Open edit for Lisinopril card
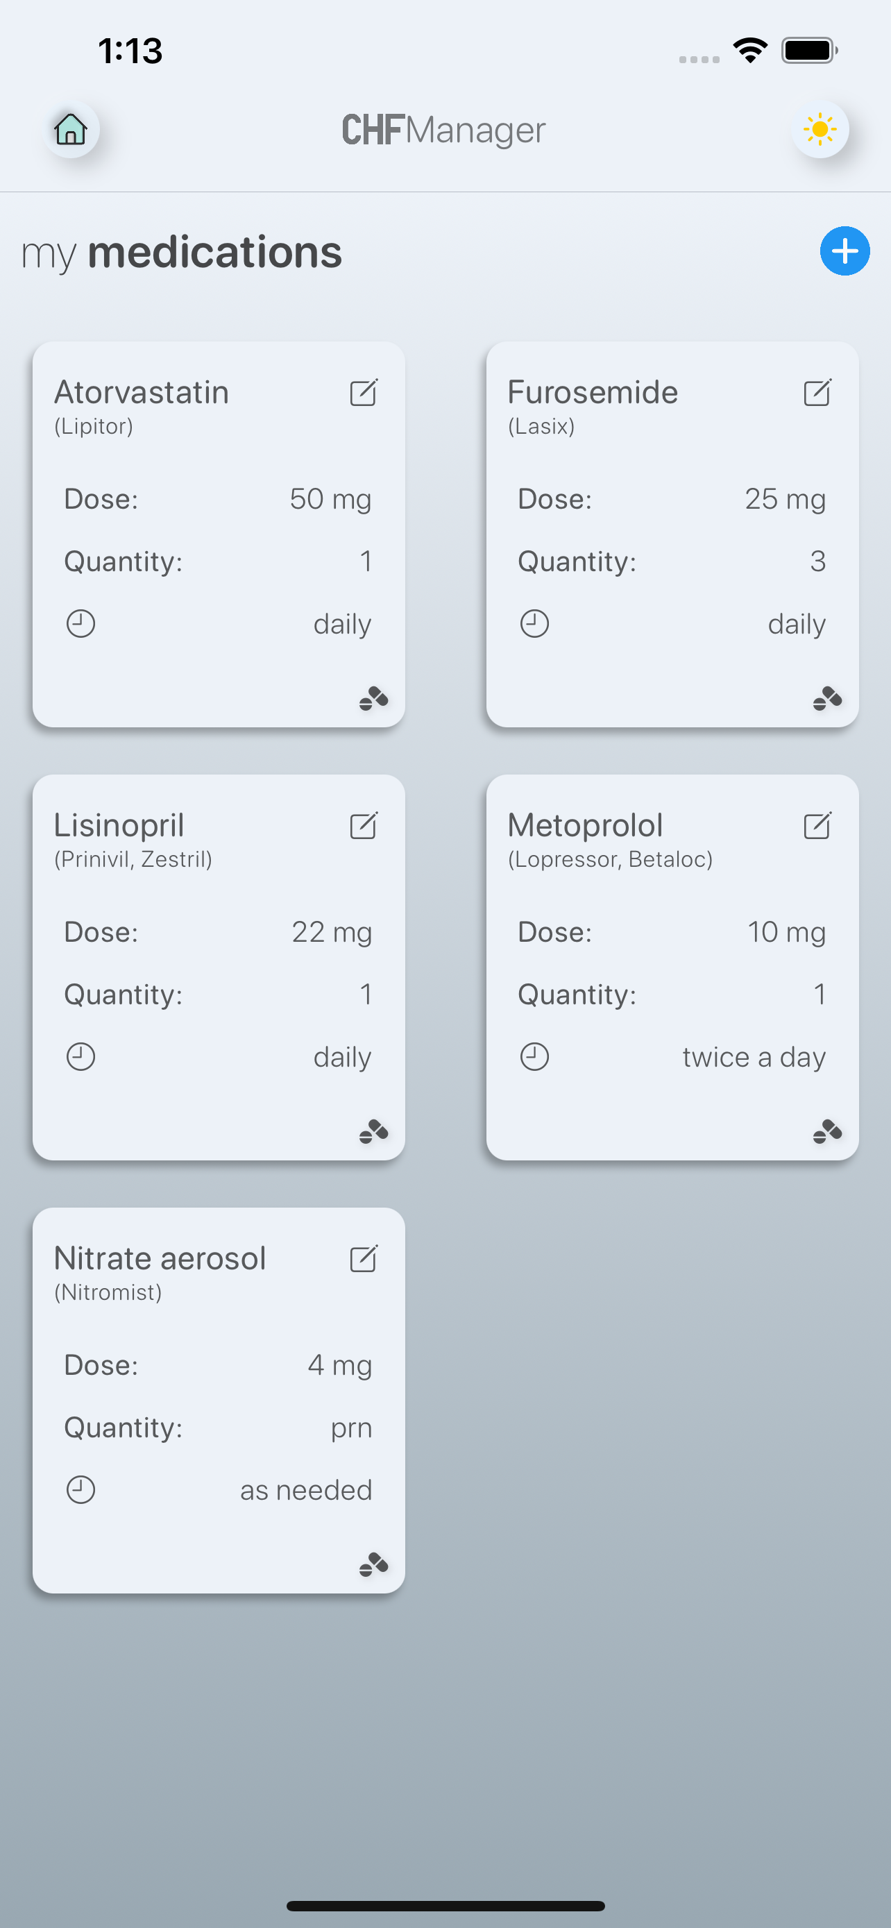 tap(364, 825)
